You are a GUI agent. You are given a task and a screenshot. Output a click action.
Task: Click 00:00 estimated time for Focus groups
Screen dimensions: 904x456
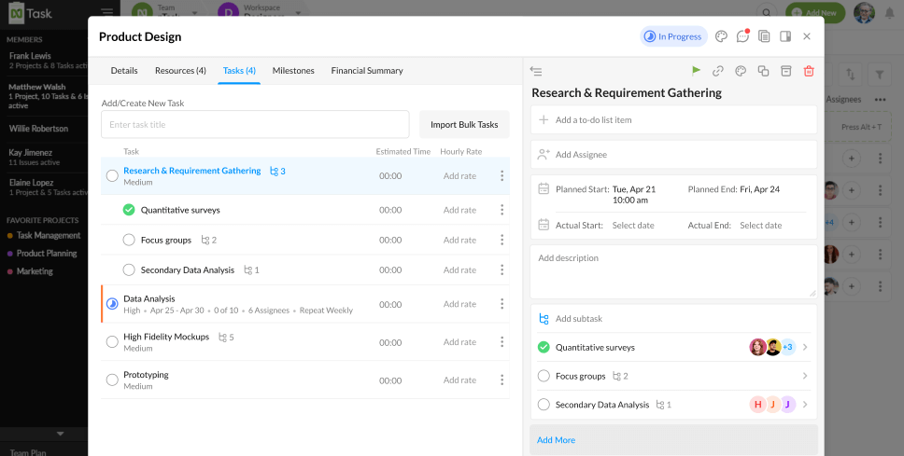click(390, 240)
